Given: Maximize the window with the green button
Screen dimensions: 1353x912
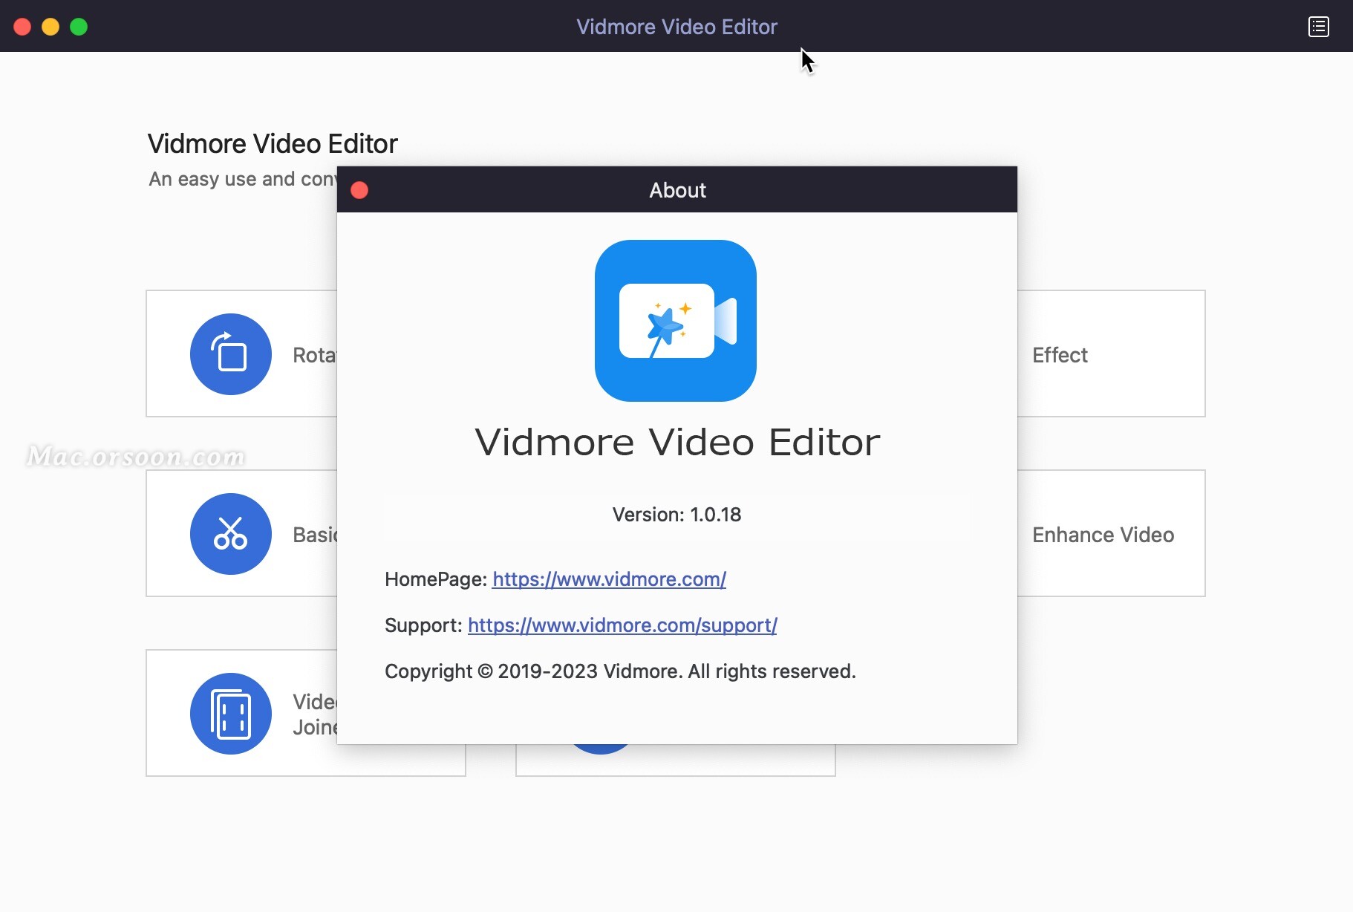Looking at the screenshot, I should click(x=79, y=26).
